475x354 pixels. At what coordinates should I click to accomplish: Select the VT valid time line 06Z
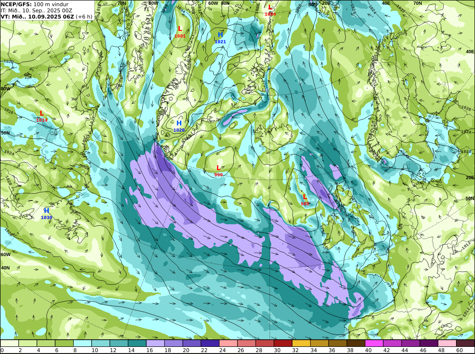click(47, 17)
